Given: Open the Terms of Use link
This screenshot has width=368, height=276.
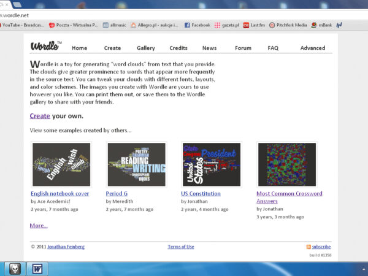Looking at the screenshot, I should coord(180,247).
